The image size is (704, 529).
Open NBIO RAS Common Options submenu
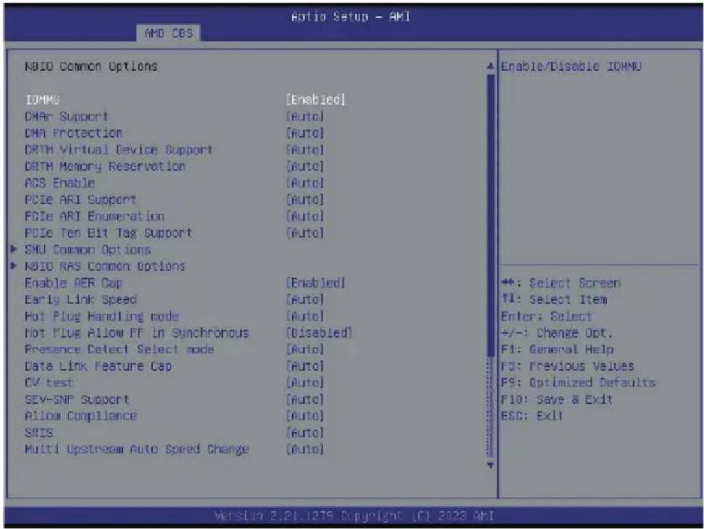[x=105, y=266]
